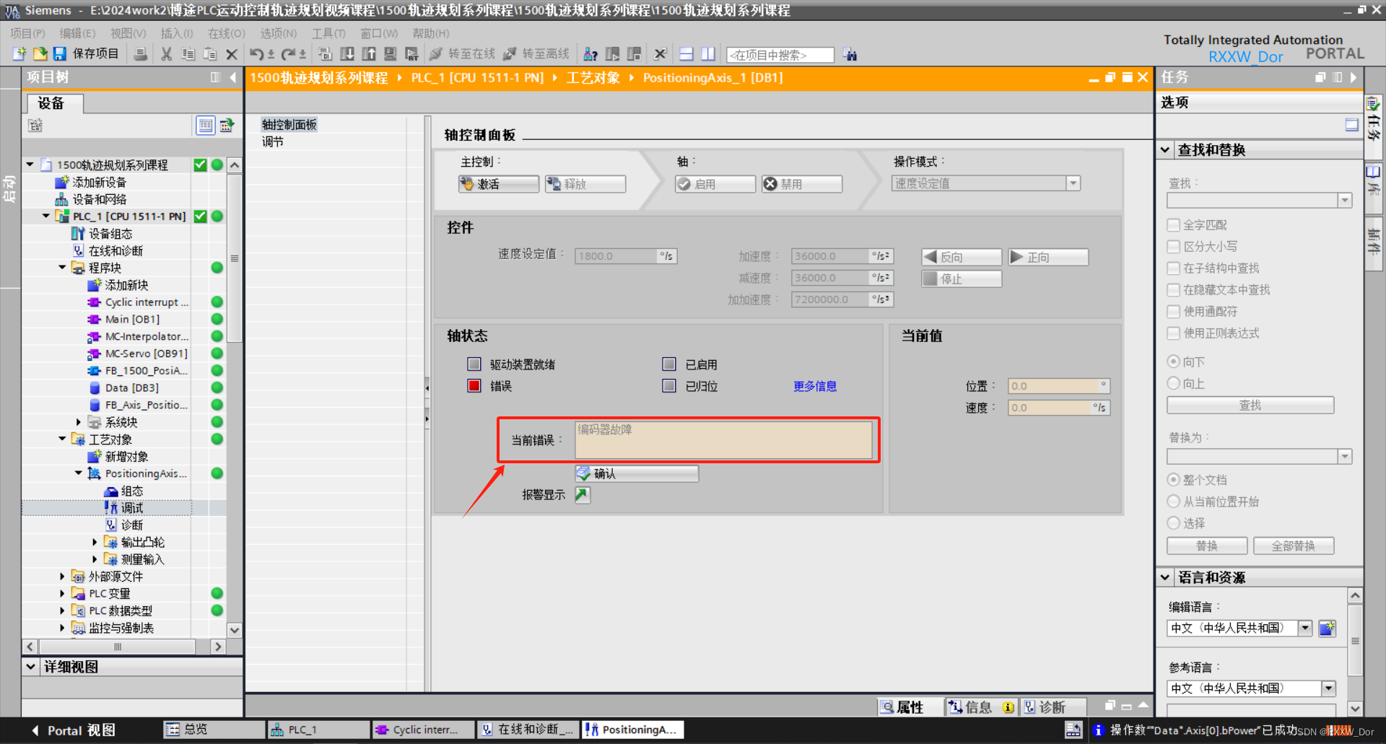Click the Confirm error button

[637, 473]
